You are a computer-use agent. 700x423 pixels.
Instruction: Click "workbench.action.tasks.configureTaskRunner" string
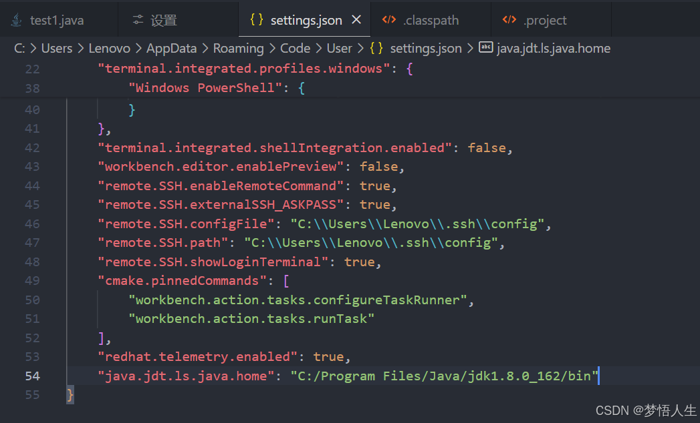coord(298,300)
